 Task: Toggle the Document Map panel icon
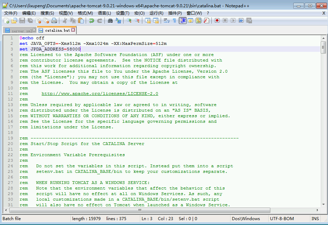(x=199, y=21)
